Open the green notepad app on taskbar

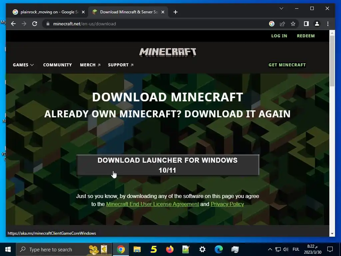pos(186,249)
